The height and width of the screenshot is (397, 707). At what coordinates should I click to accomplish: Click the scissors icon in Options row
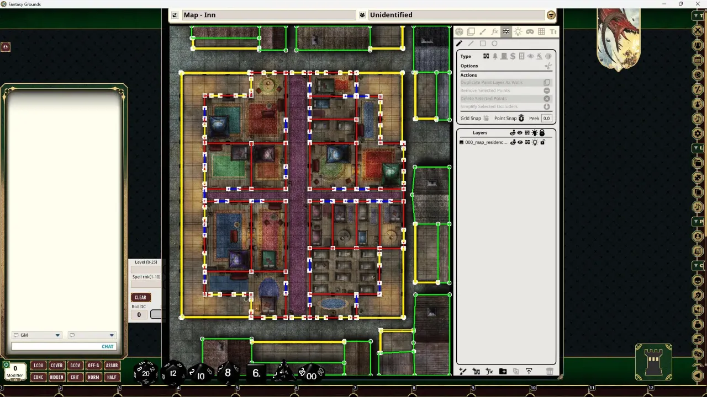tap(548, 66)
